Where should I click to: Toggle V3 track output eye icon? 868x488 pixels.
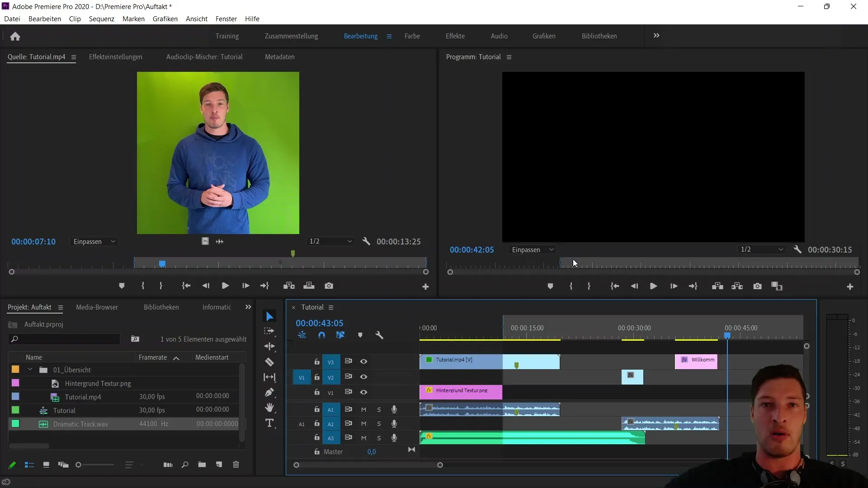click(363, 361)
